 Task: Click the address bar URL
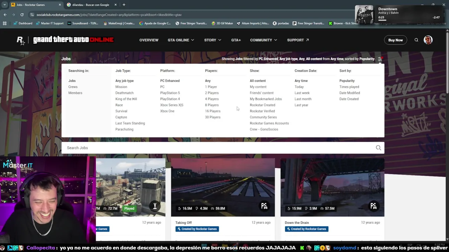(x=109, y=15)
